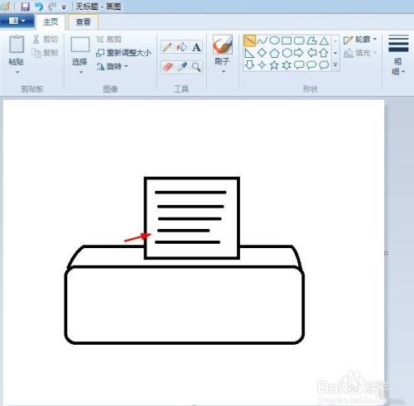Undo the last action
This screenshot has height=406, width=414.
tap(39, 7)
